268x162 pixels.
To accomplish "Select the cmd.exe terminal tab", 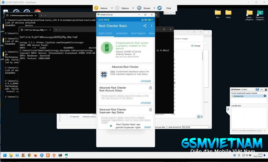I will [21, 15].
